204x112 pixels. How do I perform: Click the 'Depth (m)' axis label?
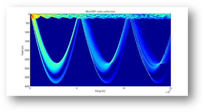23,50
